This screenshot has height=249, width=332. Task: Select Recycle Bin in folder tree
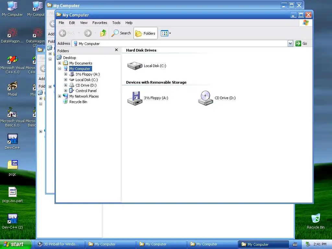78,101
